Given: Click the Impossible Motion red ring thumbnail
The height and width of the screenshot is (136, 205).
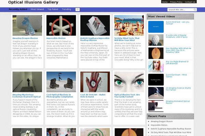Looking at the screenshot, I should point(61,26).
